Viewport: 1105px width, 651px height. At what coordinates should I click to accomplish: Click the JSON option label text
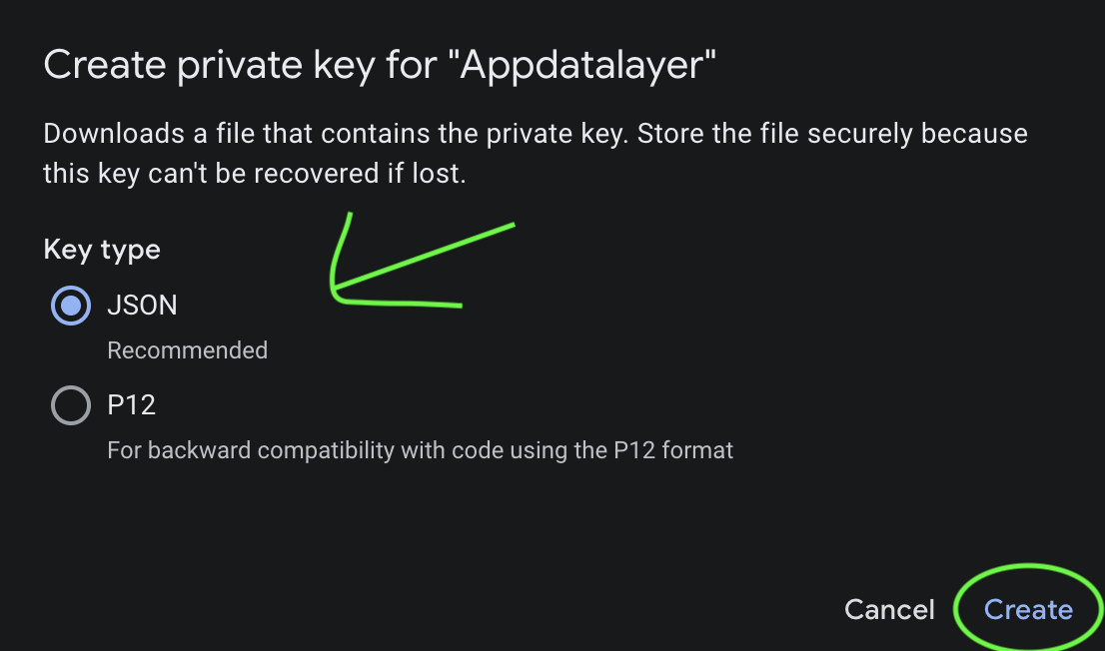coord(142,306)
